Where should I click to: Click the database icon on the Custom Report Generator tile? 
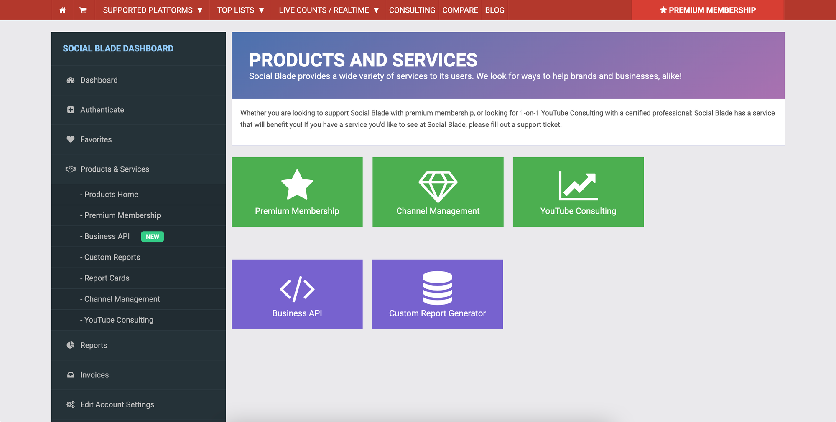[438, 288]
